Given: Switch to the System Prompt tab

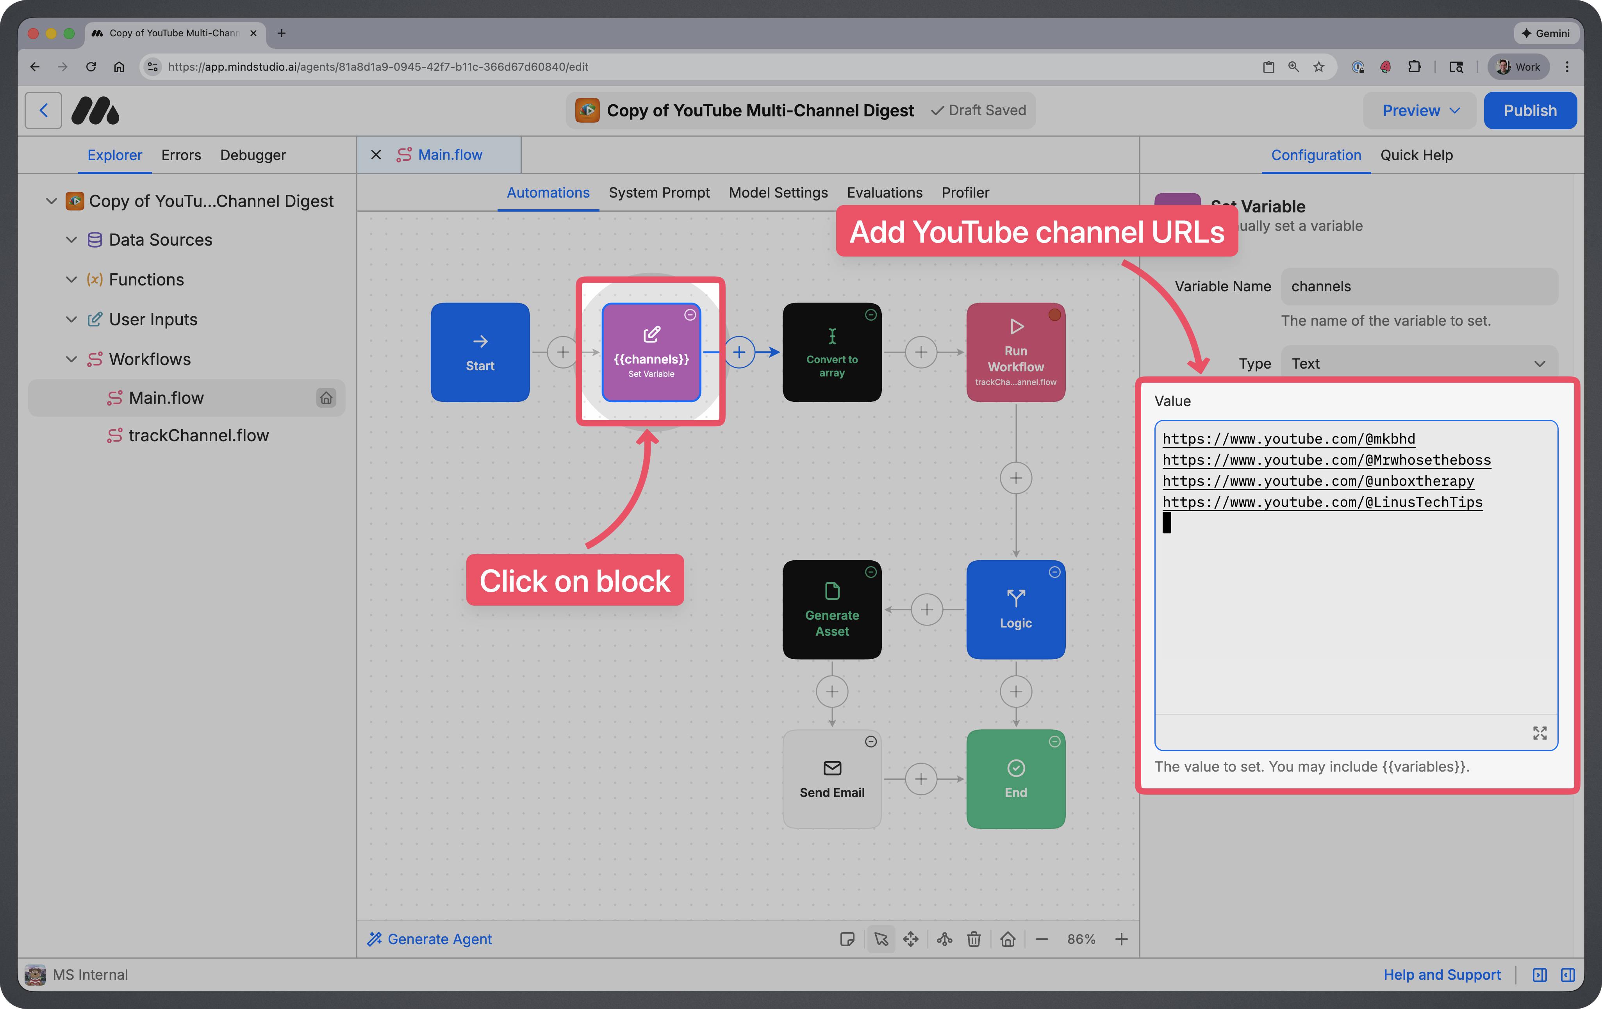Looking at the screenshot, I should 659,192.
